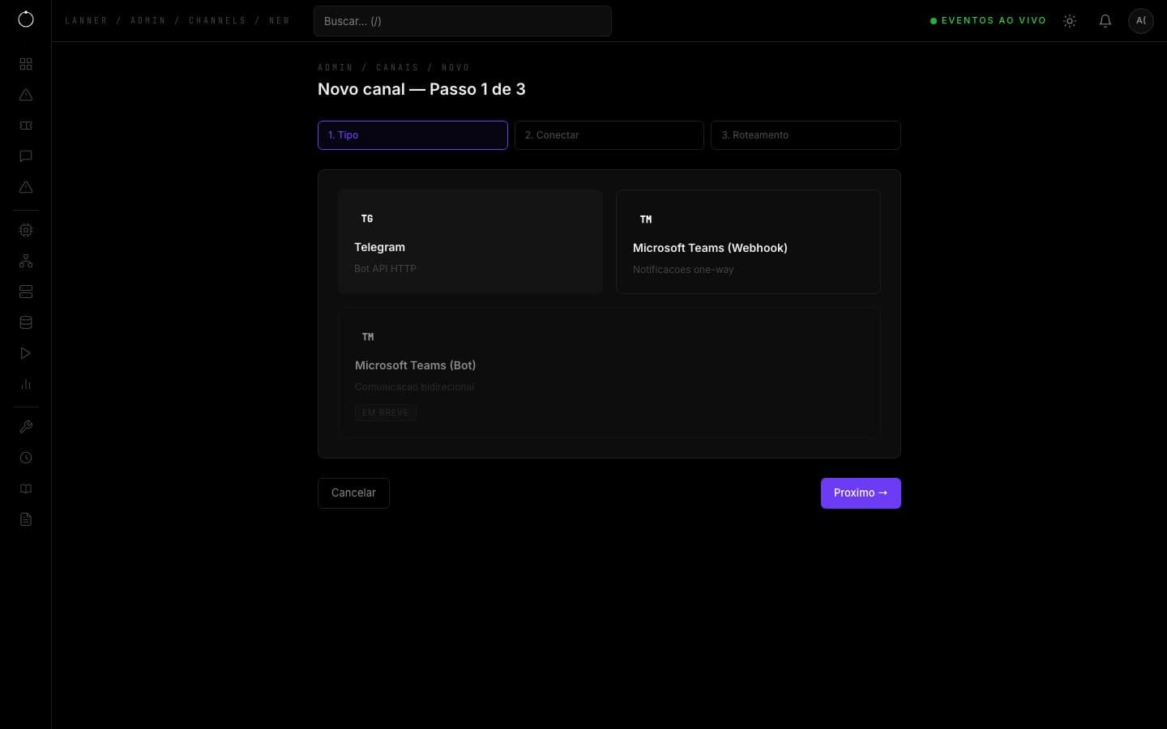Click CHANNELS in the top breadcrumb
The width and height of the screenshot is (1167, 729).
pyautogui.click(x=217, y=20)
